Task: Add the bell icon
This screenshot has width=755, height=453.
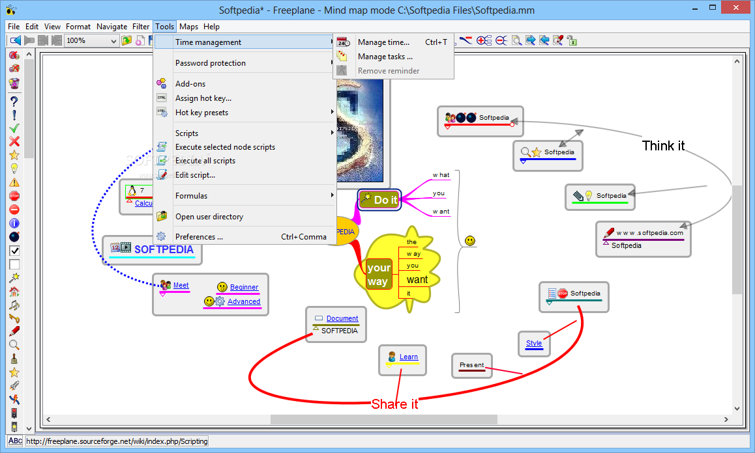Action: tap(14, 359)
